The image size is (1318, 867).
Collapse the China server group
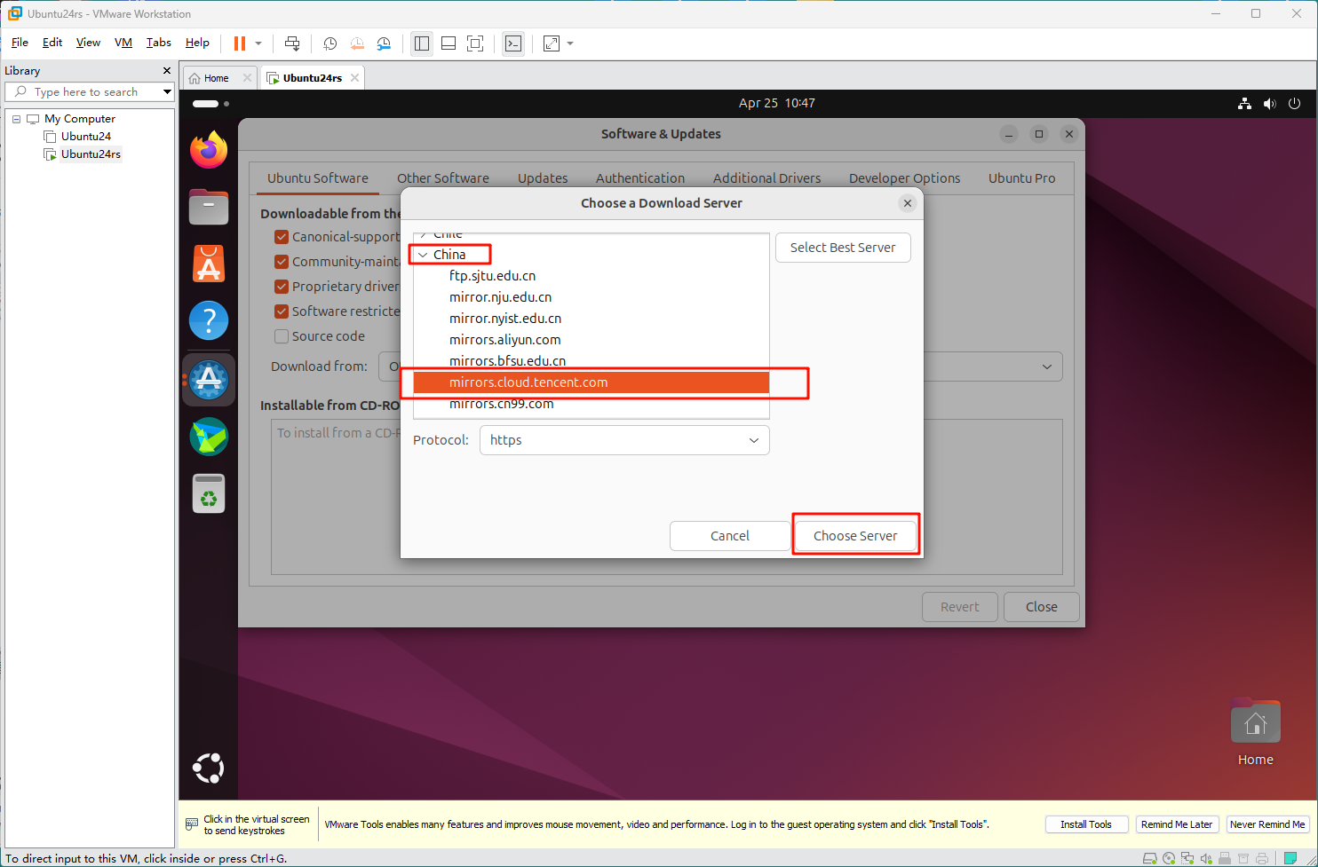[423, 255]
